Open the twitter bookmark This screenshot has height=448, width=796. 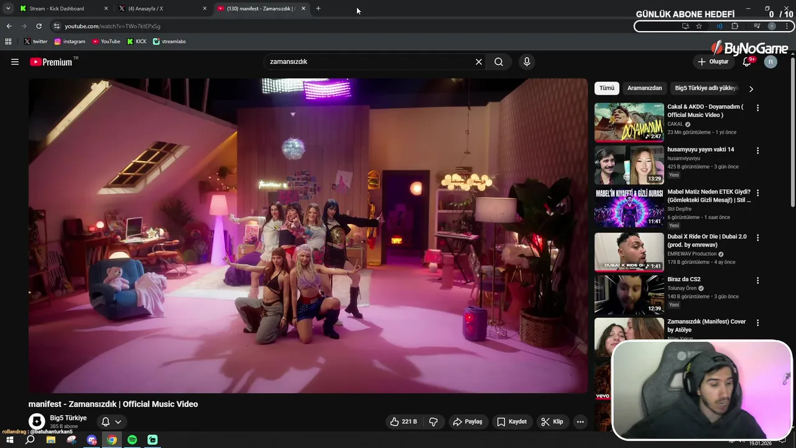(x=35, y=41)
